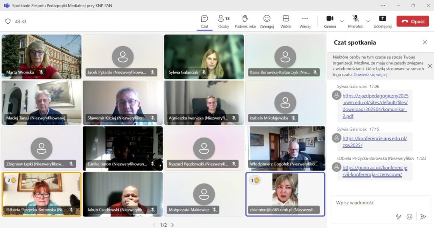The width and height of the screenshot is (434, 228).
Task: Select Agnieszka Iwanicka video tile
Action: tap(204, 103)
